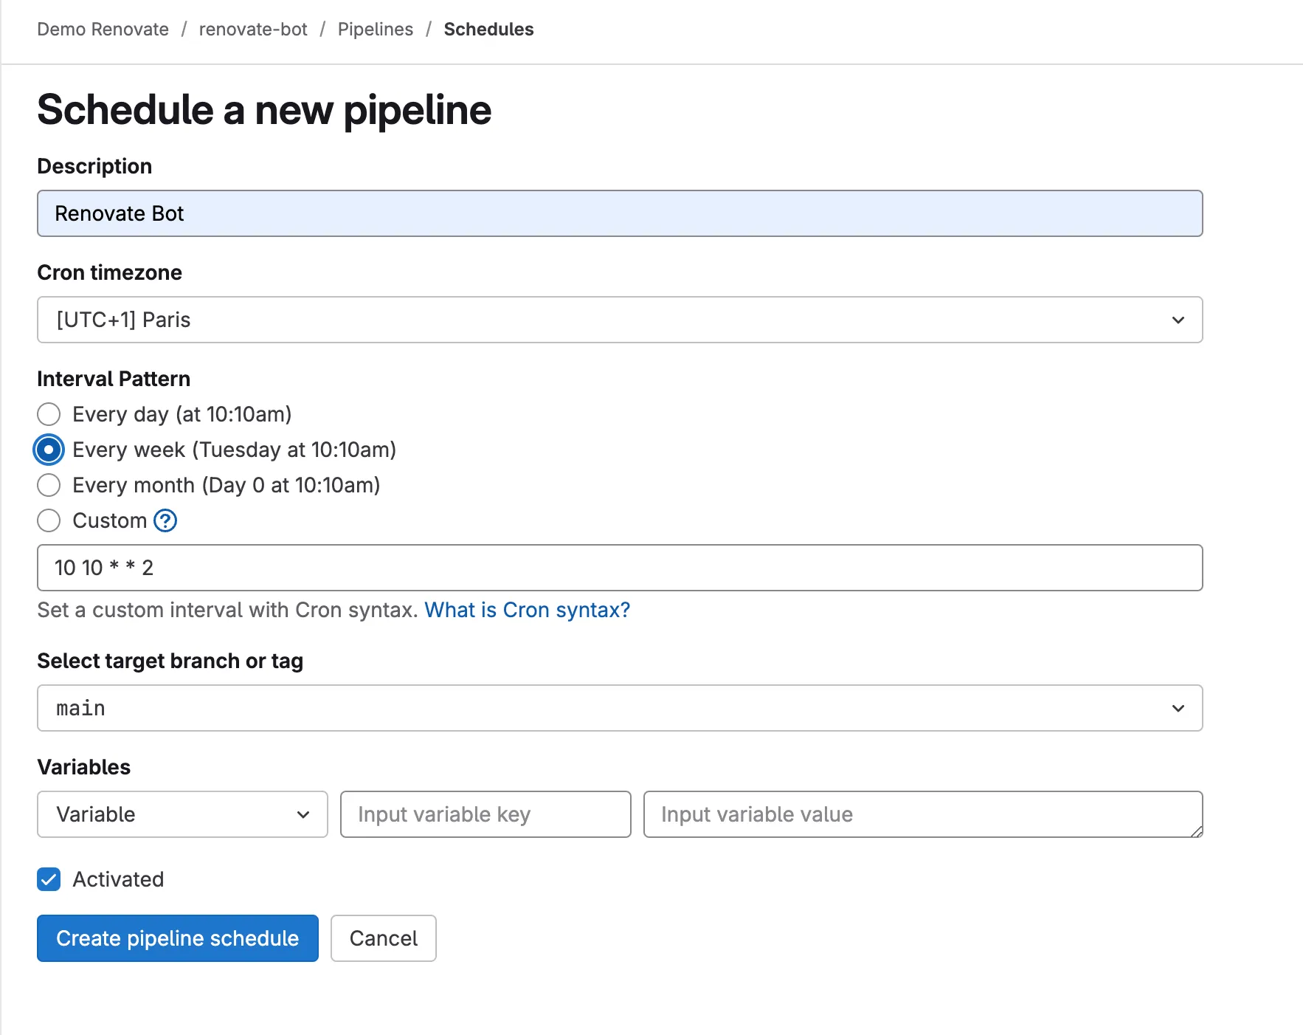Select the Custom interval radio button
The width and height of the screenshot is (1303, 1035).
(49, 520)
